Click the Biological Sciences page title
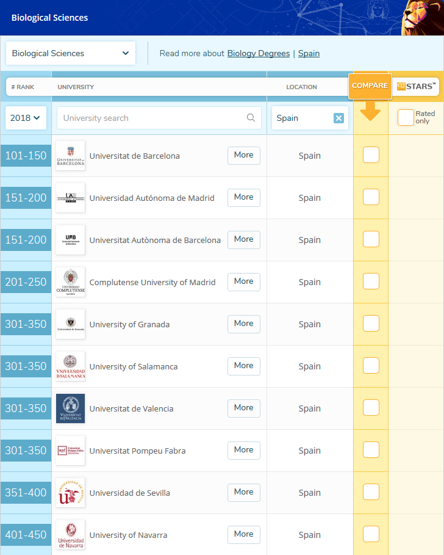 49,18
